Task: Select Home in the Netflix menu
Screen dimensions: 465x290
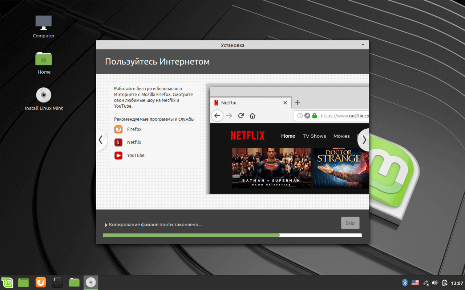Action: (288, 136)
